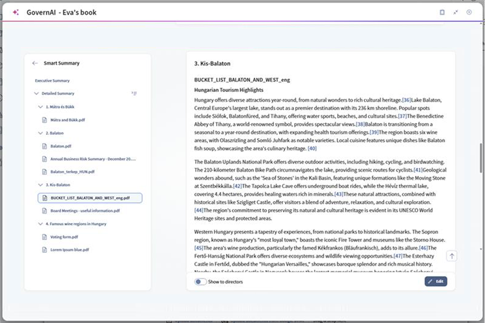
Task: Click the Mátra and Bükk.pdf document icon
Action: point(44,120)
